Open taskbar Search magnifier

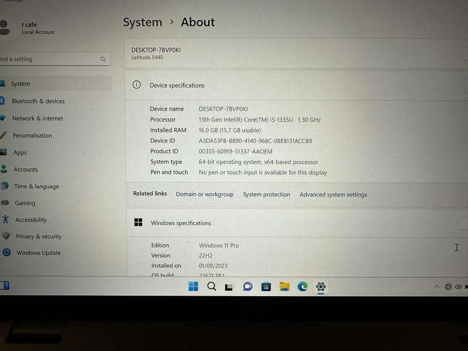pos(212,287)
